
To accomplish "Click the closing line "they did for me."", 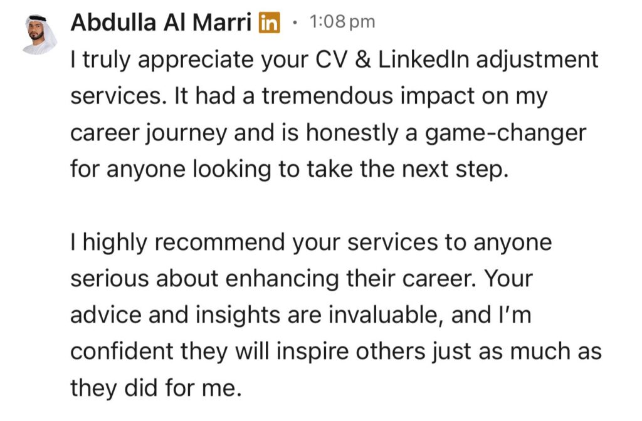I will click(156, 388).
